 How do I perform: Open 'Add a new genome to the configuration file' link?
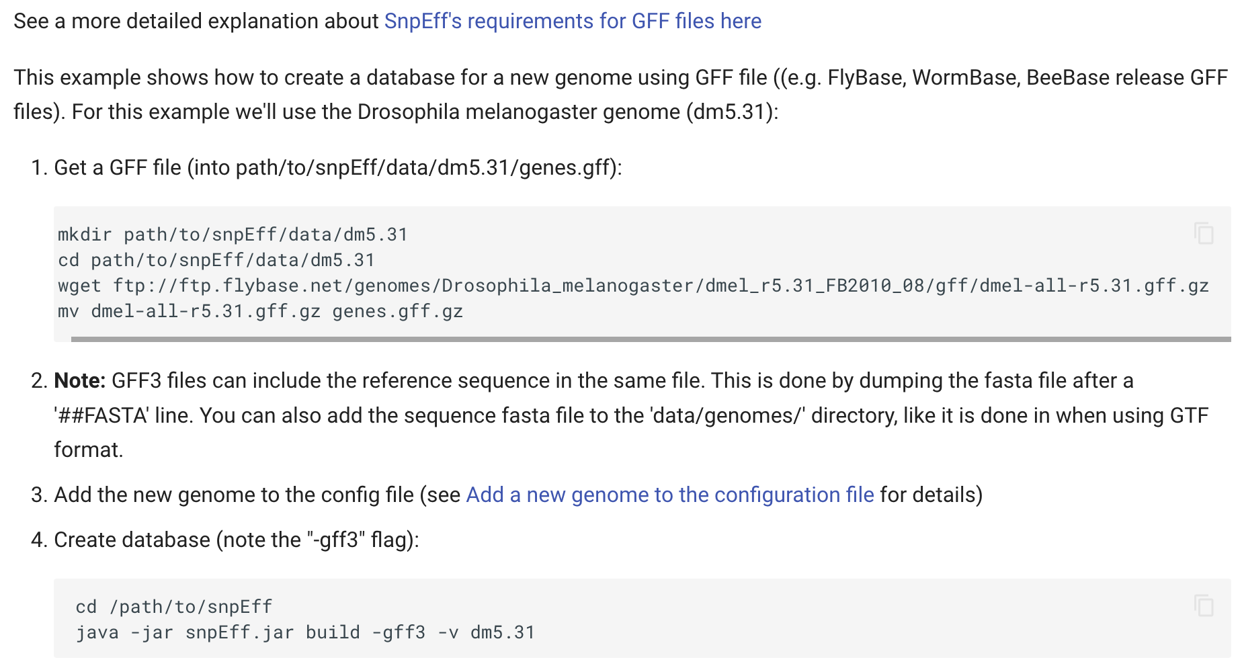(x=669, y=495)
